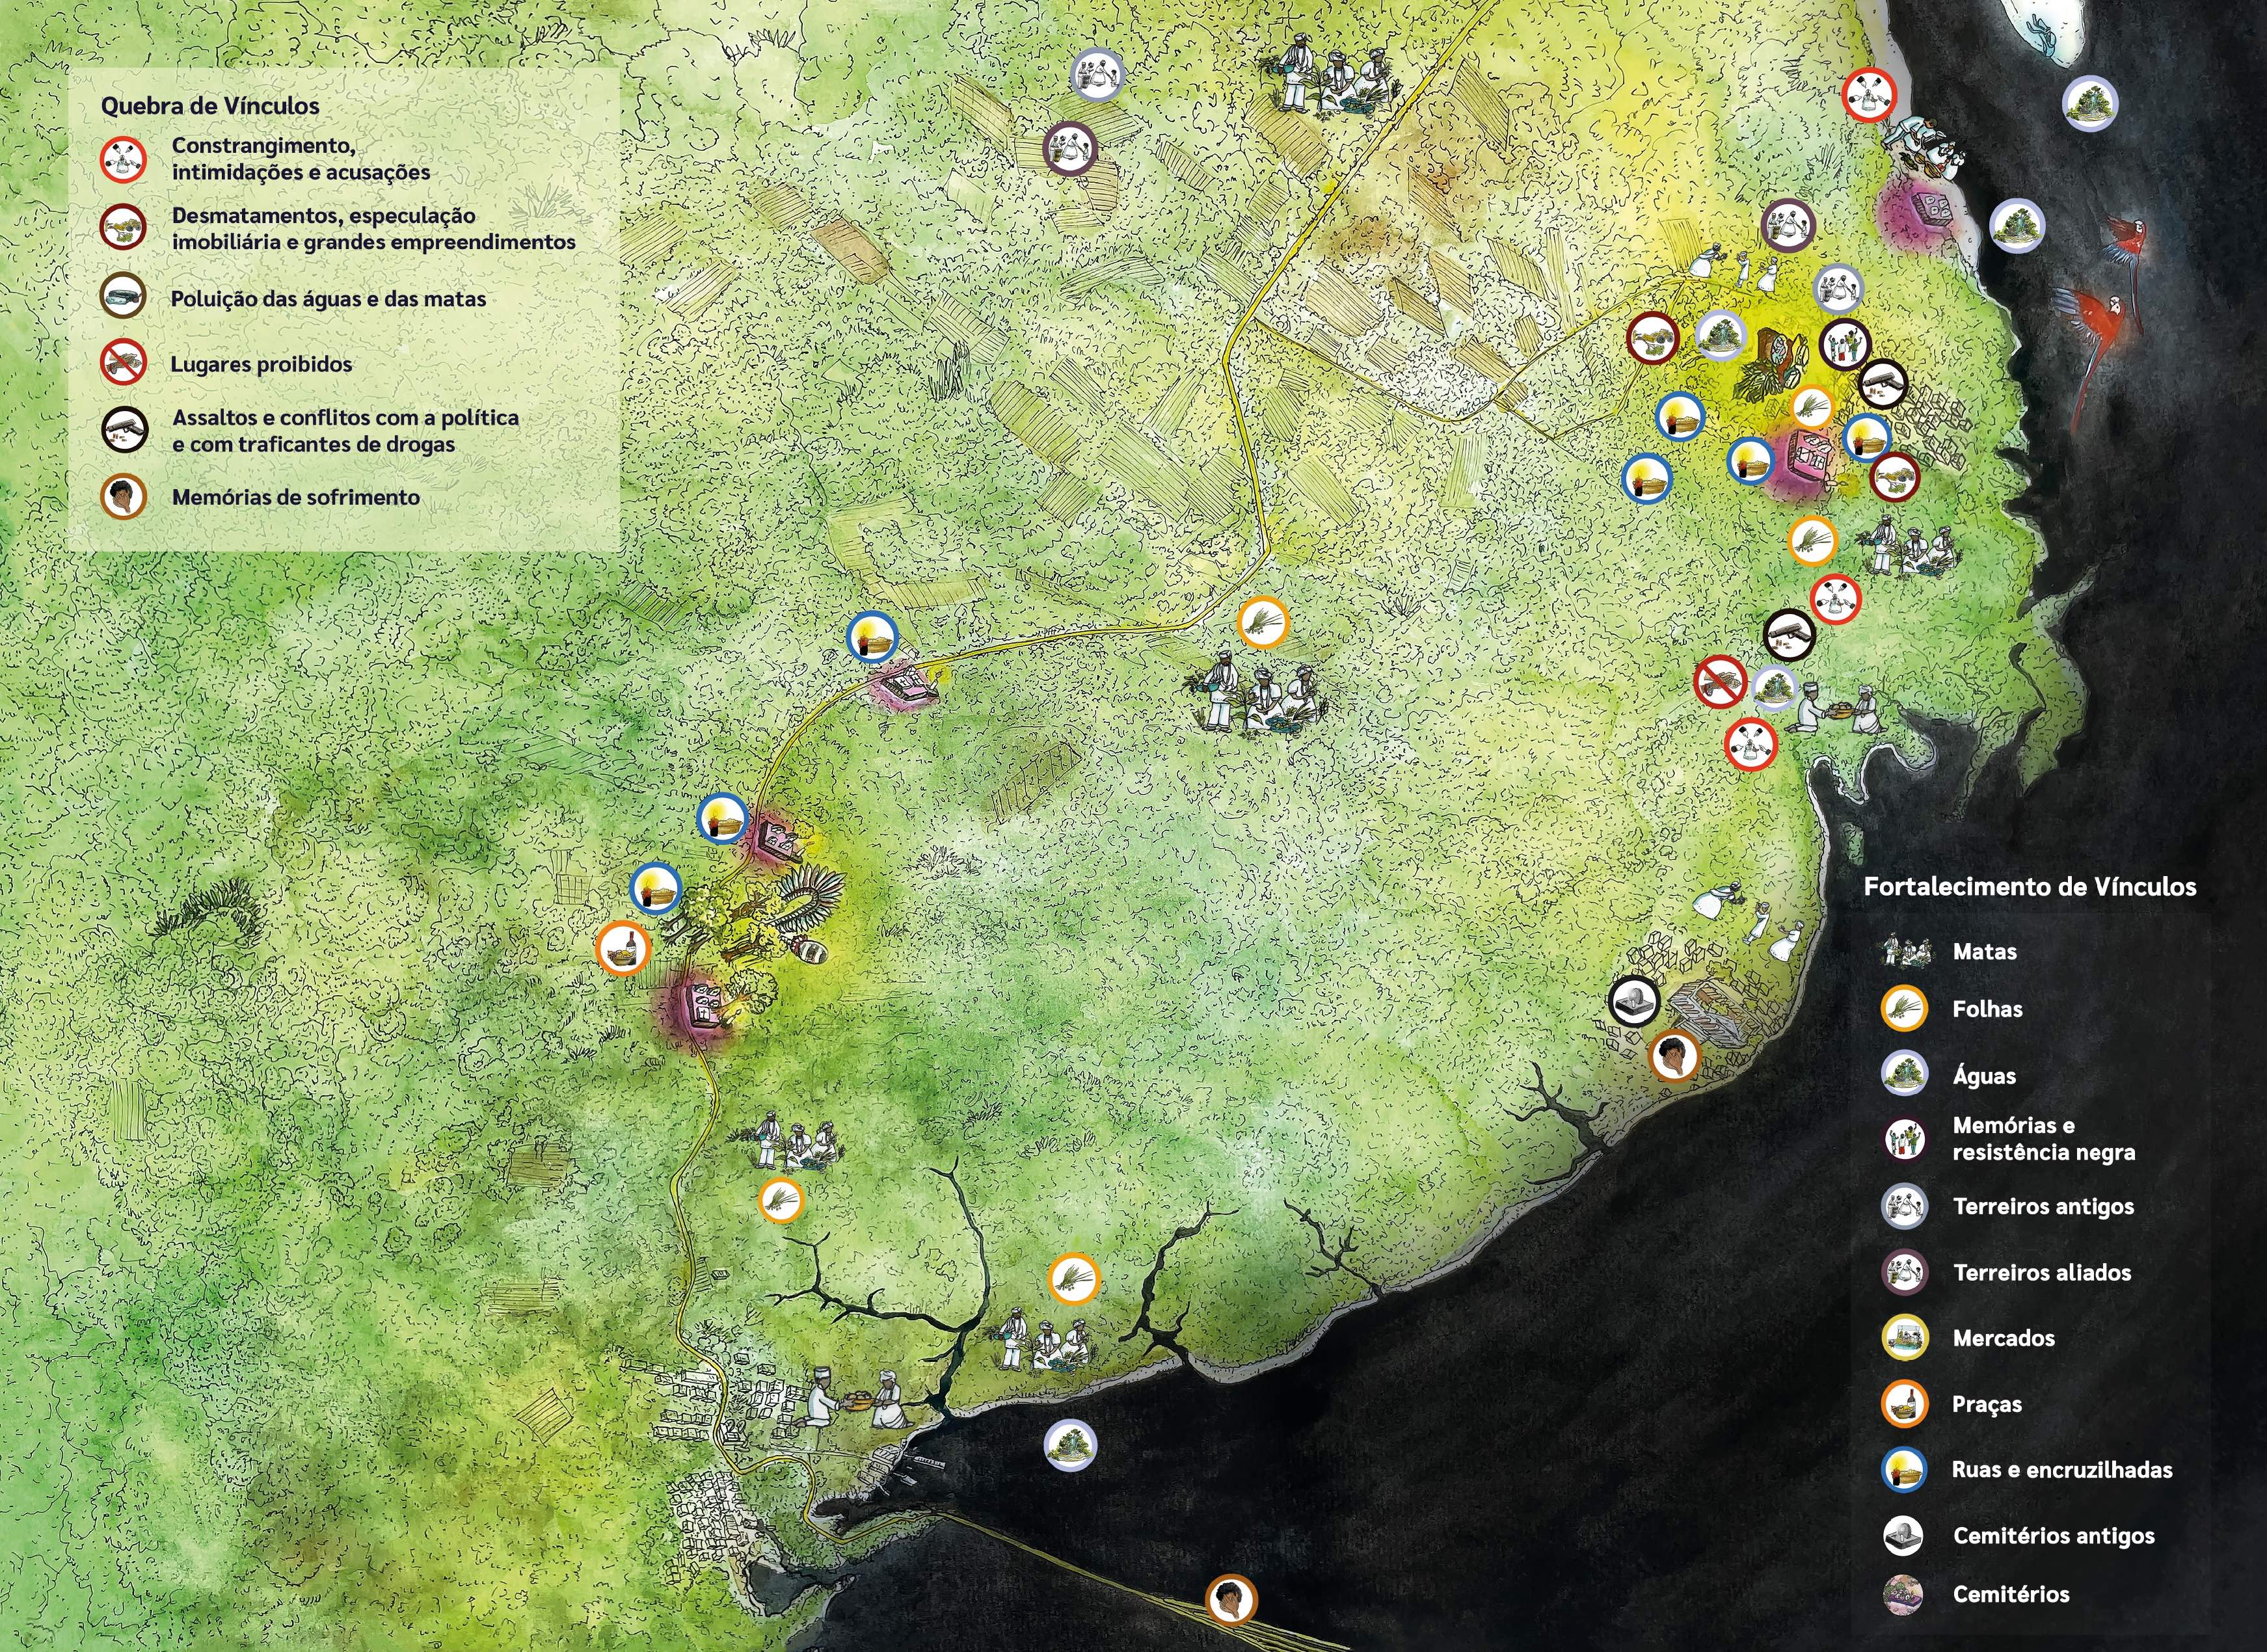Select "Poluição das águas e das matas" text
Image resolution: width=2267 pixels, height=1652 pixels.
pyautogui.click(x=328, y=299)
